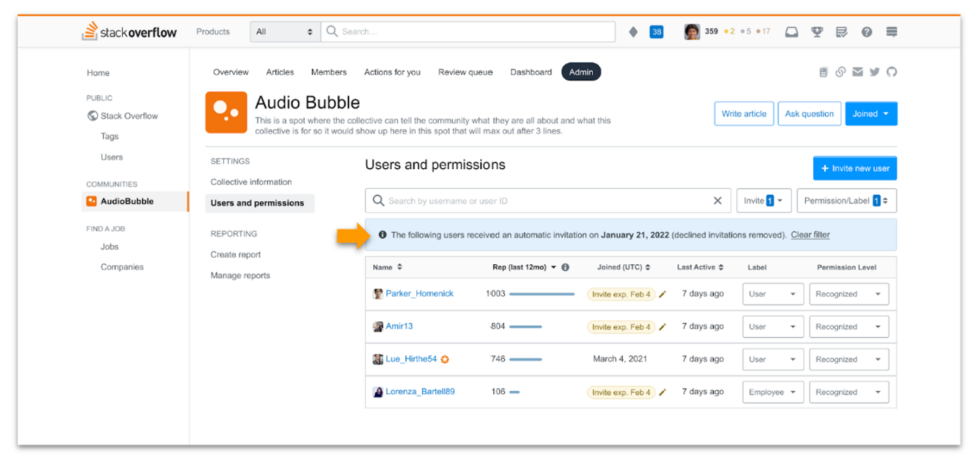Select the Admin tab
The image size is (978, 465).
click(x=581, y=72)
